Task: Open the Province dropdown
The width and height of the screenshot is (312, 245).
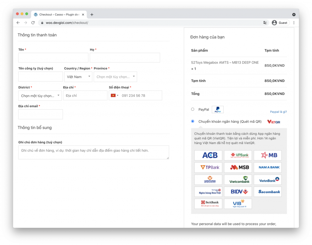Action: point(115,77)
